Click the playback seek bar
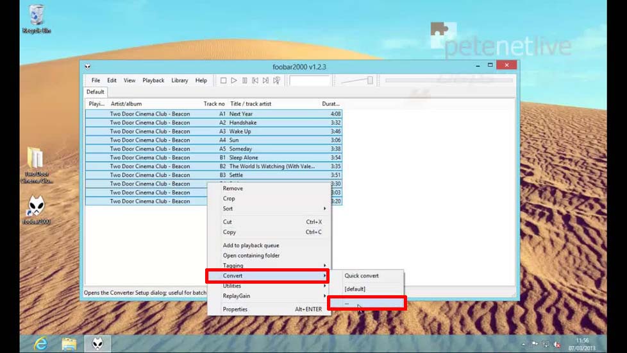The image size is (627, 353). point(449,80)
